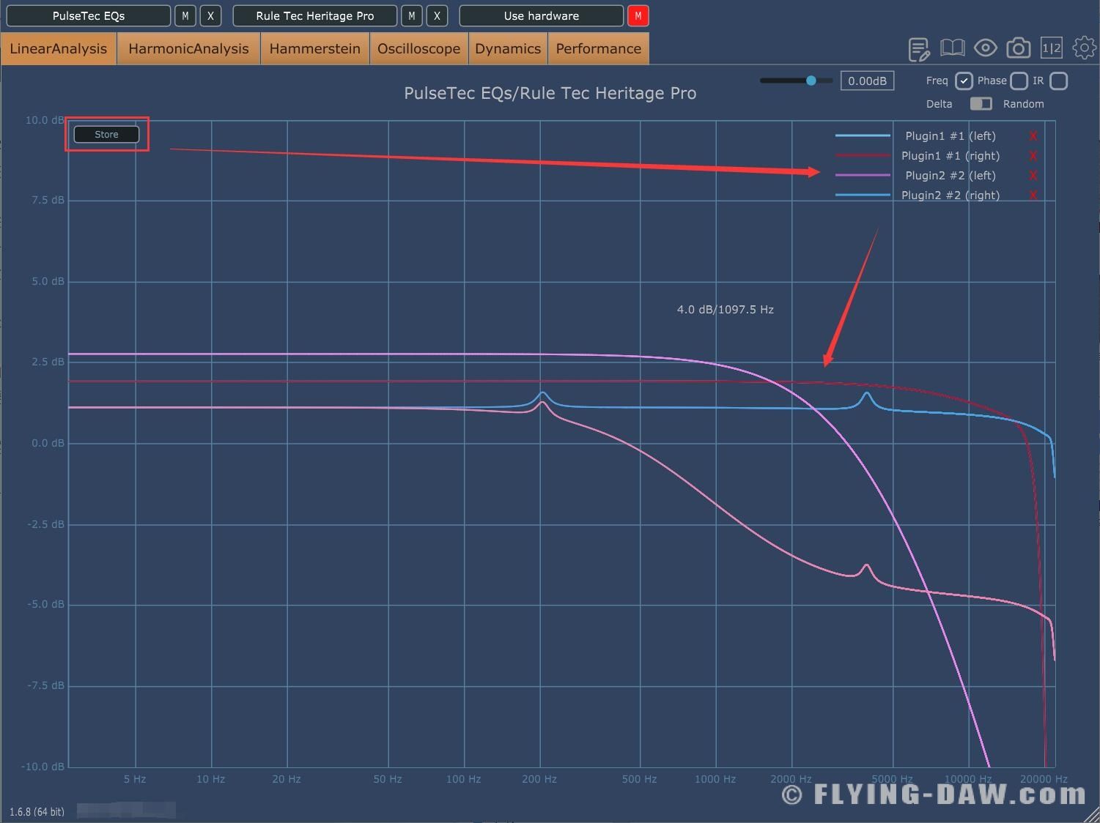Image resolution: width=1100 pixels, height=823 pixels.
Task: Take a snapshot with camera icon
Action: point(1018,48)
